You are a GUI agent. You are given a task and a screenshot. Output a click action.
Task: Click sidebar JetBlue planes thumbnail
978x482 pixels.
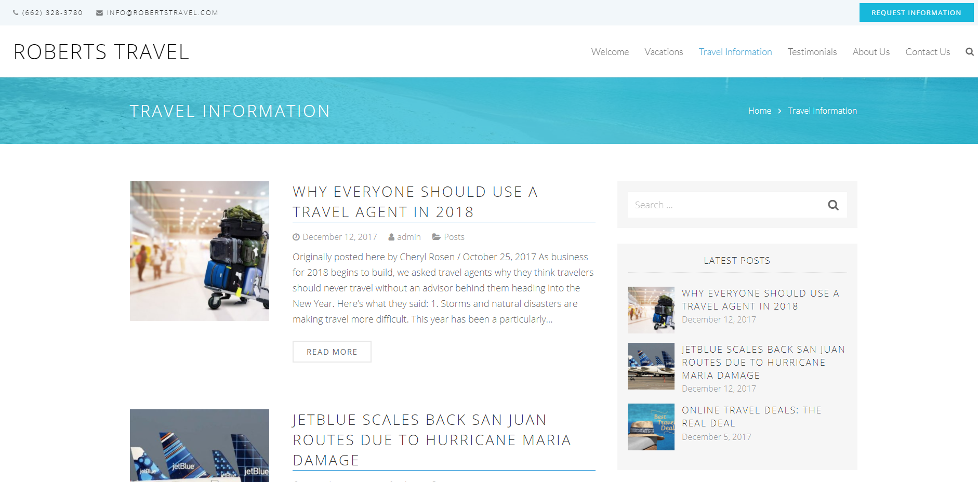[651, 366]
